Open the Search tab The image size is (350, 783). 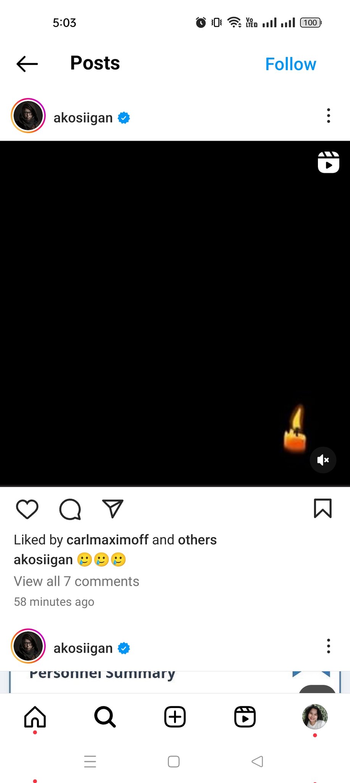(105, 716)
